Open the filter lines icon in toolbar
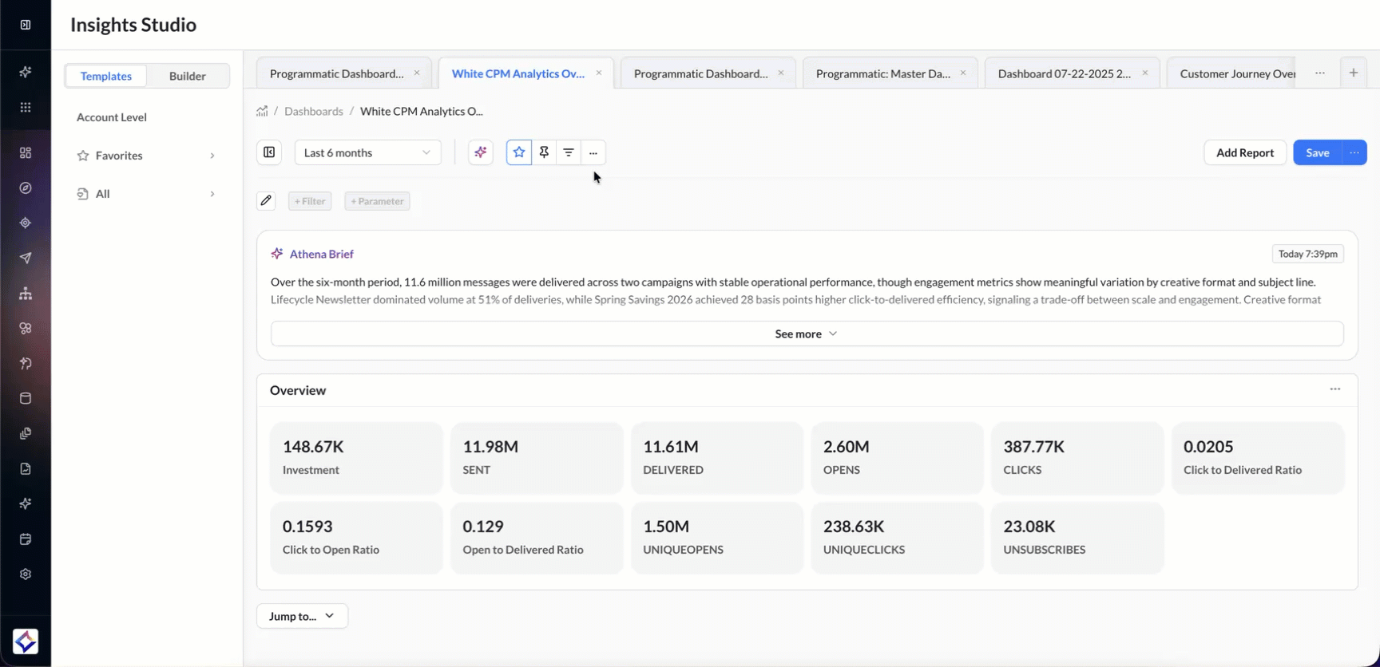The image size is (1380, 667). pos(569,152)
